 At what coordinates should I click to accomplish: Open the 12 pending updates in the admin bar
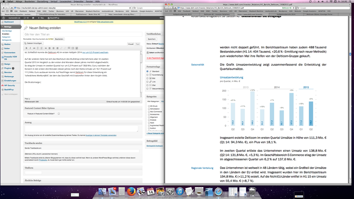(x=26, y=18)
